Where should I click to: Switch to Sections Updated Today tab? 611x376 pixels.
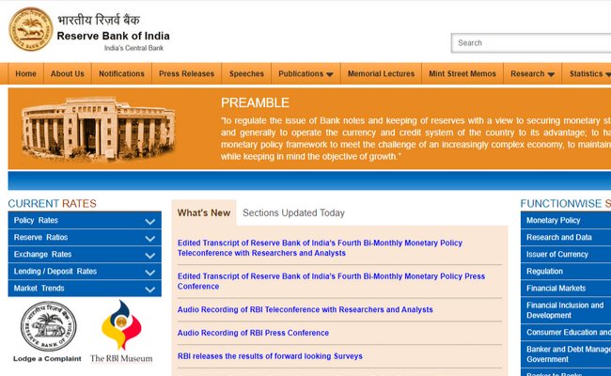pos(293,213)
